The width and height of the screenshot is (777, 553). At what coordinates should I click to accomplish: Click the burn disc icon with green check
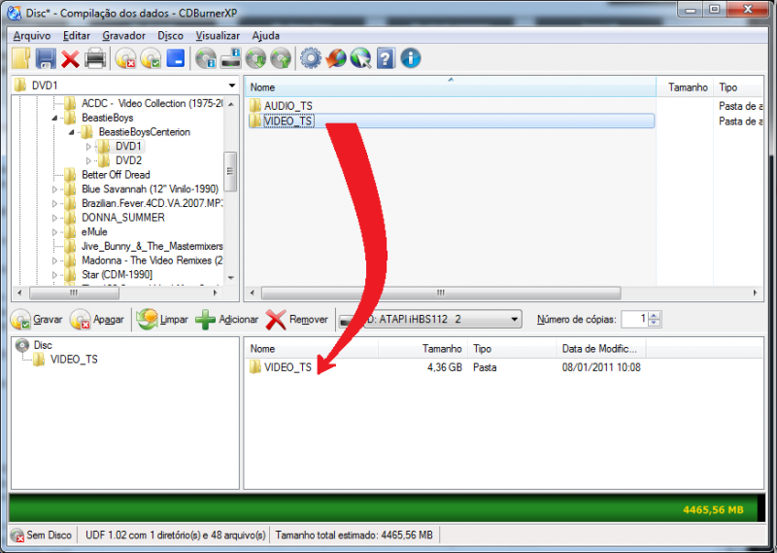click(x=151, y=58)
